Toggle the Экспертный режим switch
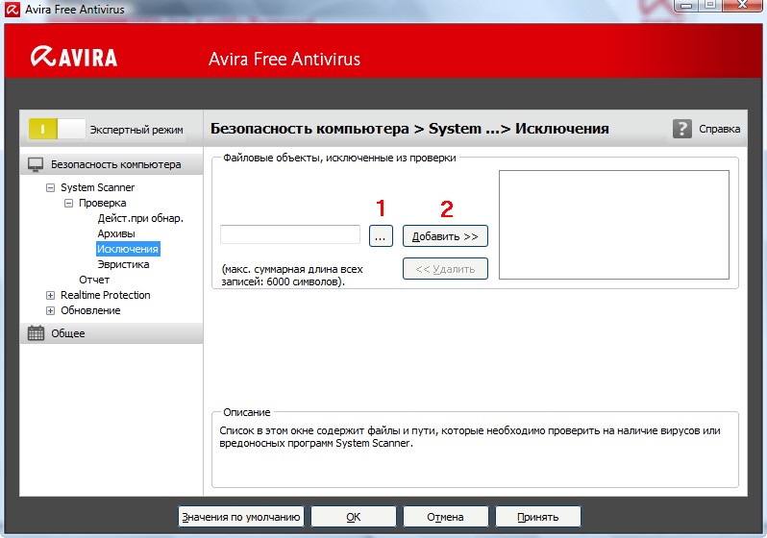Image resolution: width=767 pixels, height=538 pixels. (x=57, y=129)
